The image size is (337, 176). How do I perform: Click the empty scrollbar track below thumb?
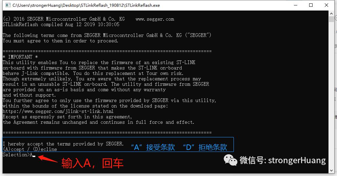point(331,94)
